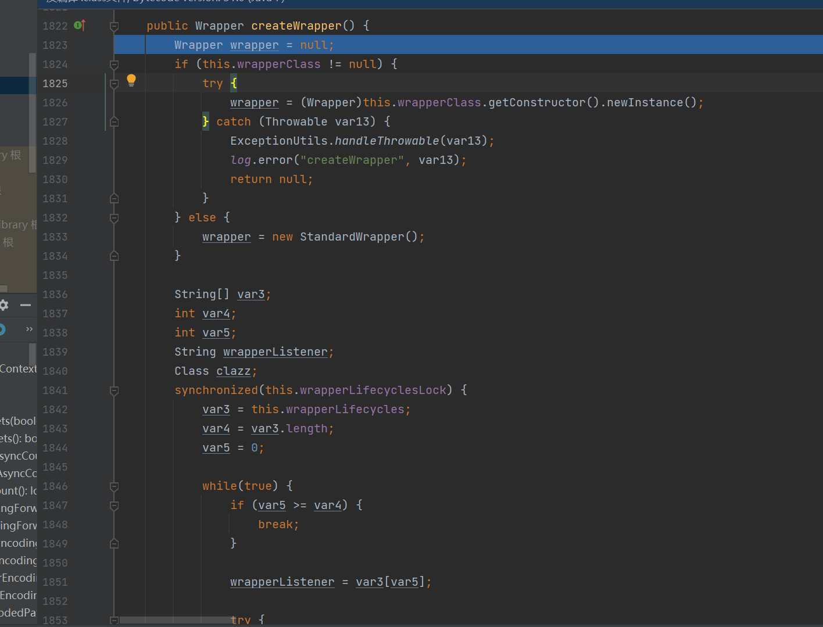Click 'Throwable' in the catch clause on line 1827
This screenshot has width=823, height=627.
coord(296,121)
